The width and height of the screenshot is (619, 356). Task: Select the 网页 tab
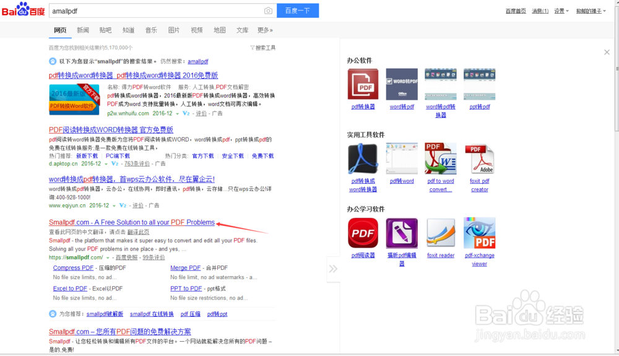tap(60, 30)
